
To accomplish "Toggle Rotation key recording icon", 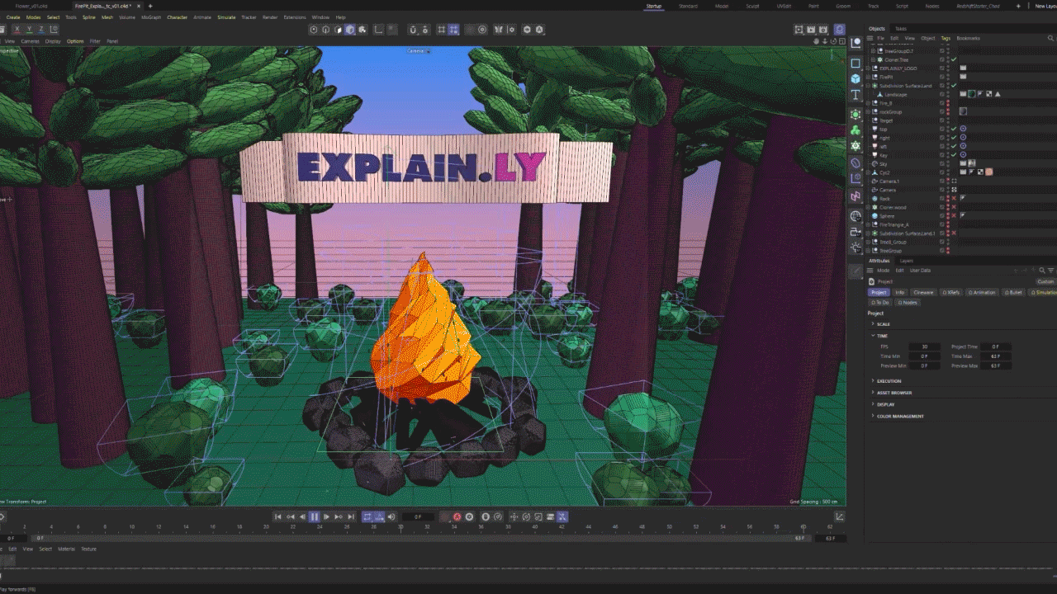I will coord(526,517).
